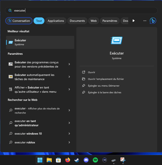Expand 'executer roblox' suggestion chevron

[x=69, y=142]
